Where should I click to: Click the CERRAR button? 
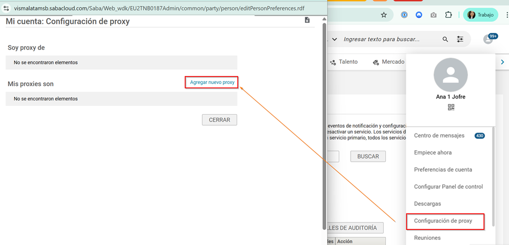click(219, 120)
